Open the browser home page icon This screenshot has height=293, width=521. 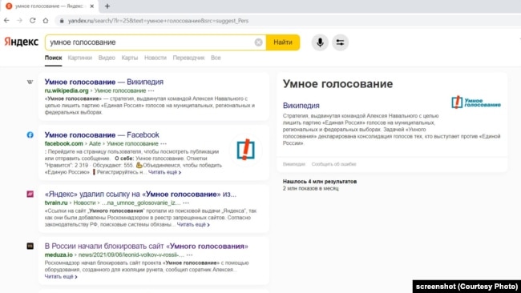pos(46,21)
